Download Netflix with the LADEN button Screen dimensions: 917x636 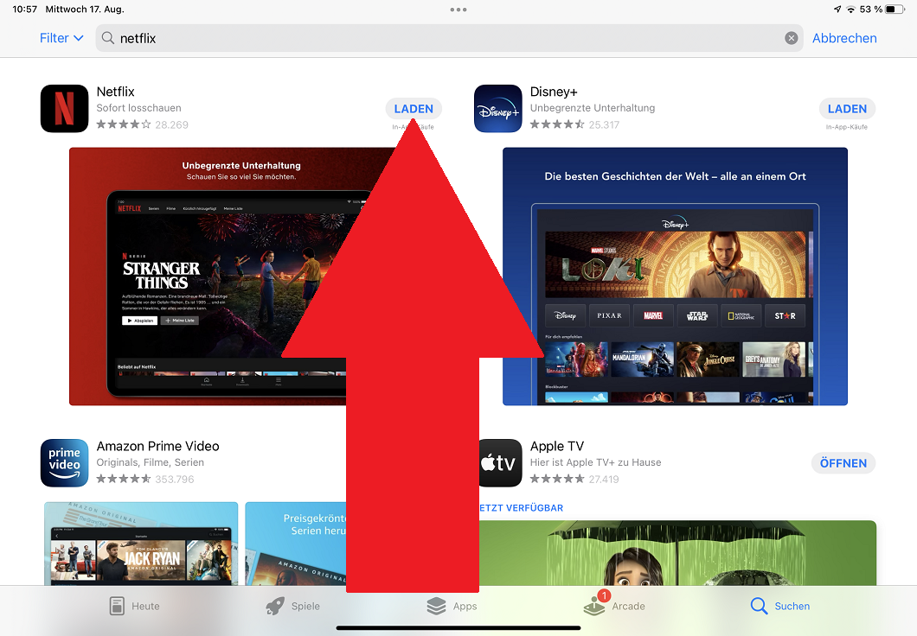[x=414, y=109]
